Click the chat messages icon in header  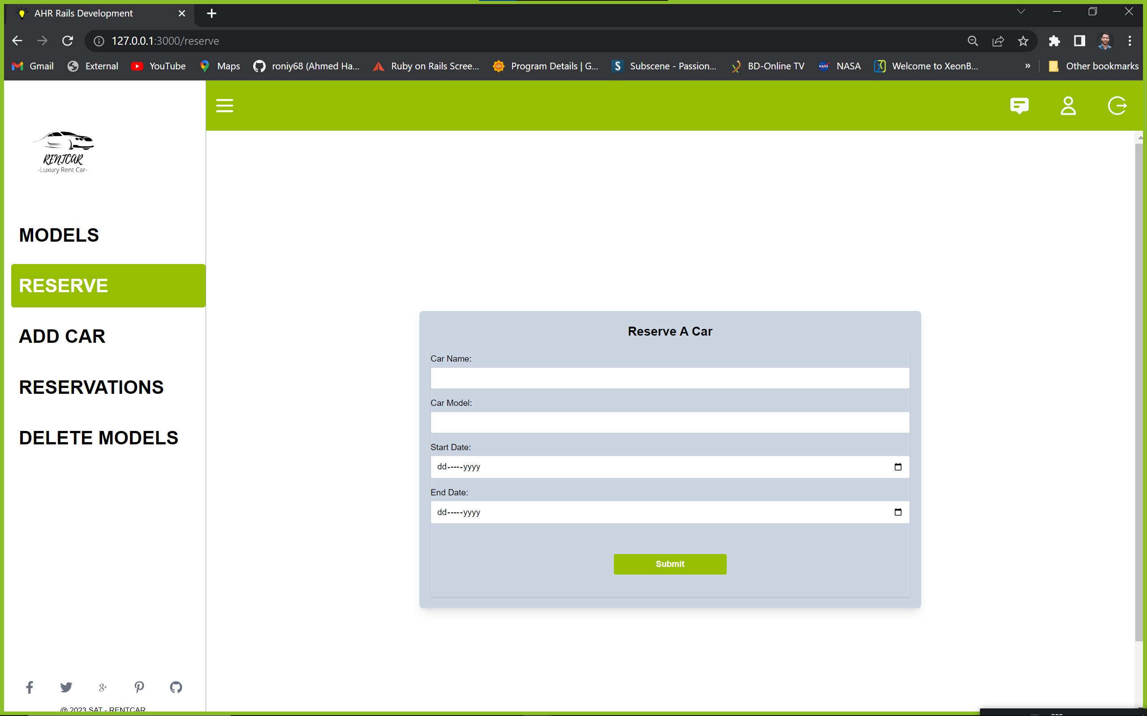tap(1020, 106)
